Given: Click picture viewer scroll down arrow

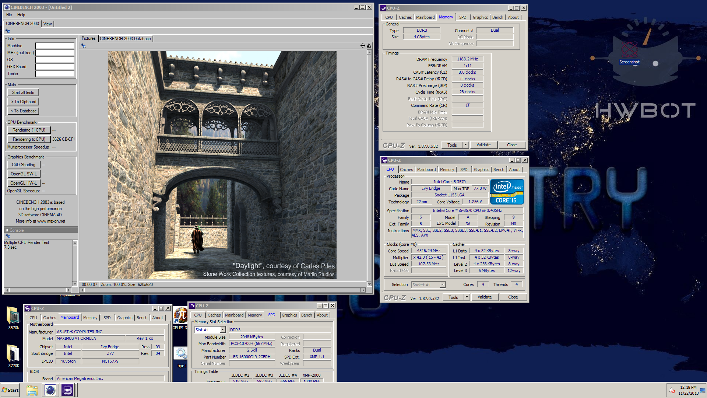Looking at the screenshot, I should point(369,284).
